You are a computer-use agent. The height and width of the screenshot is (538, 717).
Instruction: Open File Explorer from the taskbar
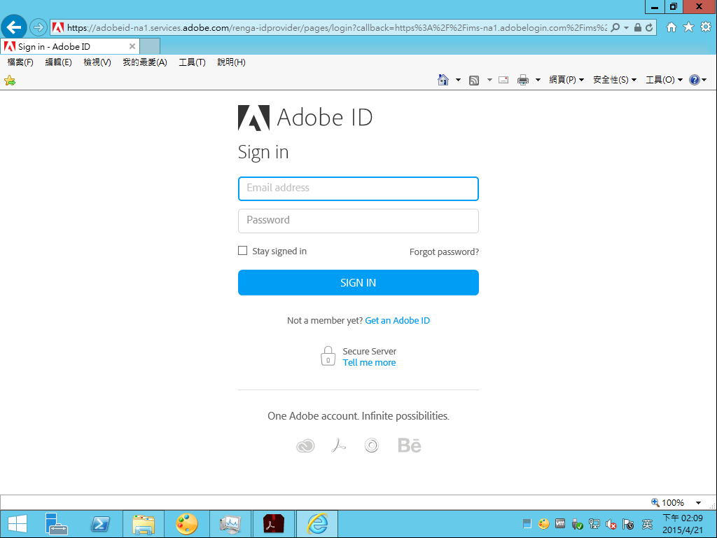click(x=143, y=524)
